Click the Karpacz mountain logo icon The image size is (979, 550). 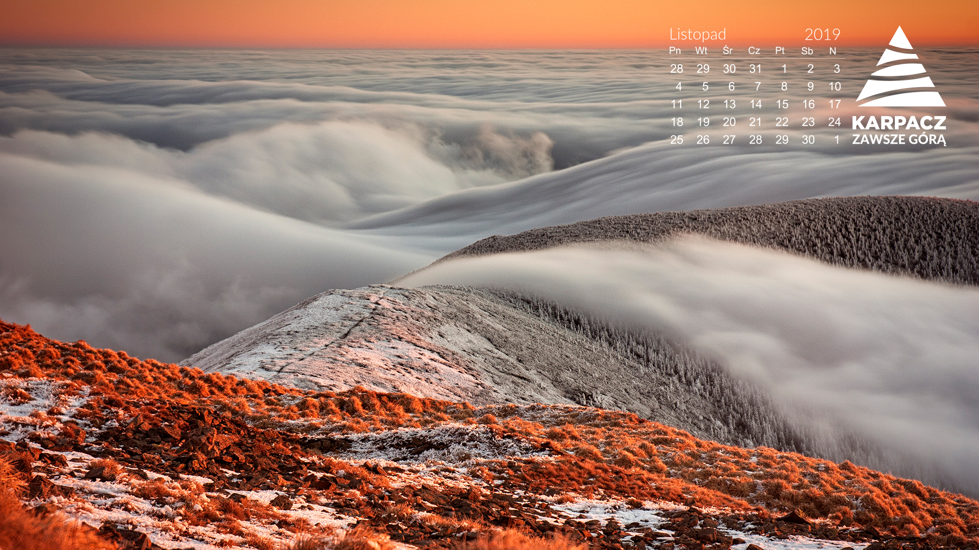pos(900,66)
